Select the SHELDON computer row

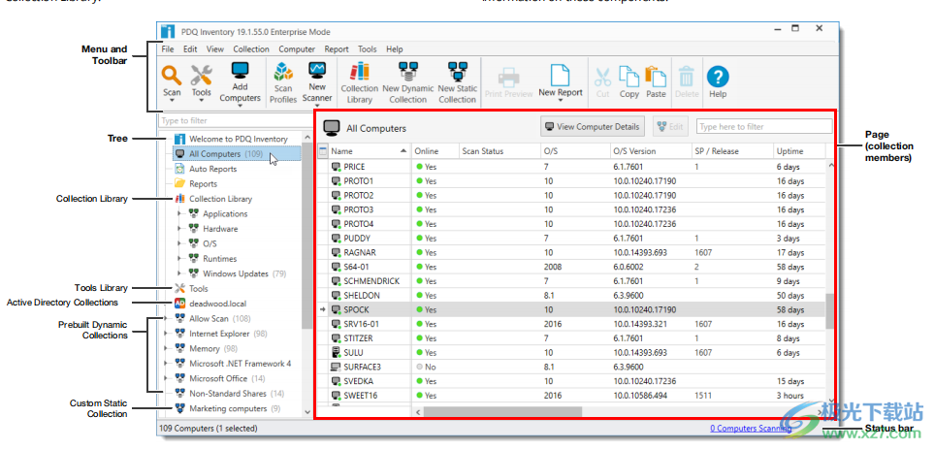pyautogui.click(x=572, y=296)
